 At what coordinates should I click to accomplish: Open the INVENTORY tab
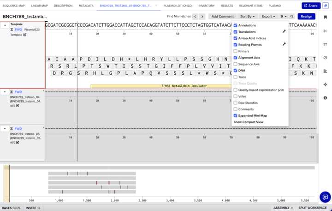click(x=207, y=6)
